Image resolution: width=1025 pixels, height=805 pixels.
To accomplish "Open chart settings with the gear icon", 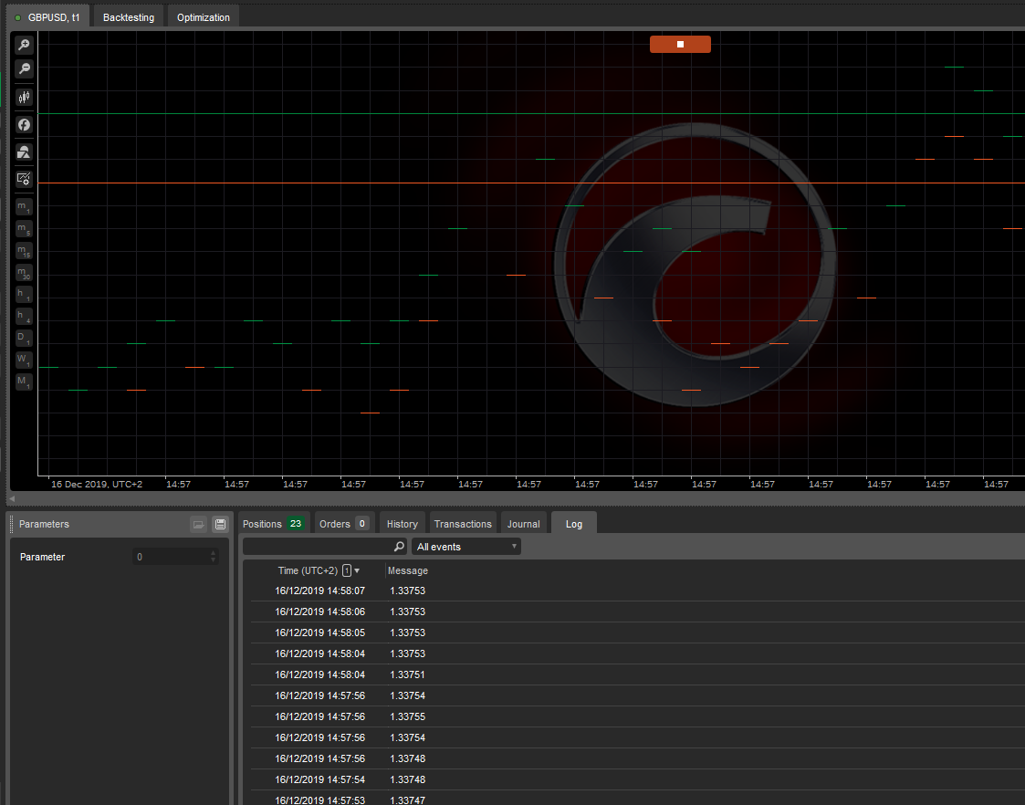I will point(24,179).
